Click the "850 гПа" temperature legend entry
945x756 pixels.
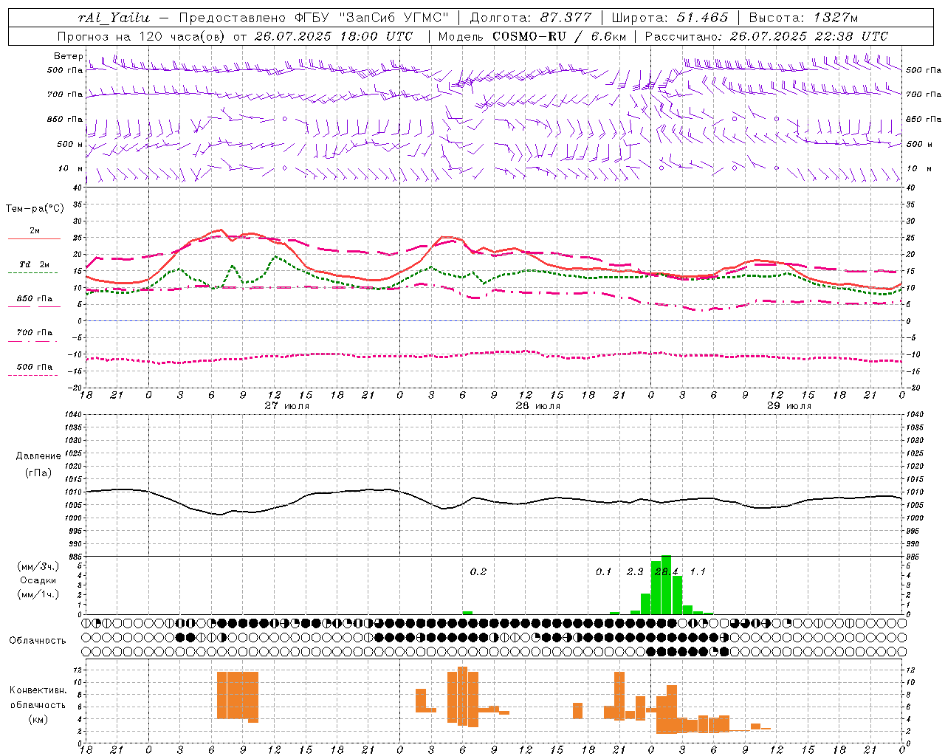35,299
